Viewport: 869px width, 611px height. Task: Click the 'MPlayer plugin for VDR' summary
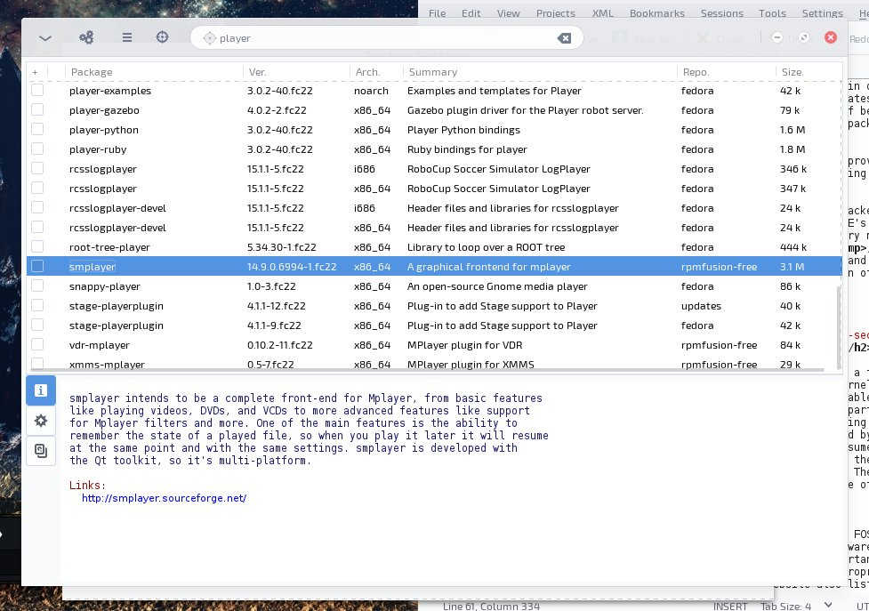pyautogui.click(x=464, y=345)
